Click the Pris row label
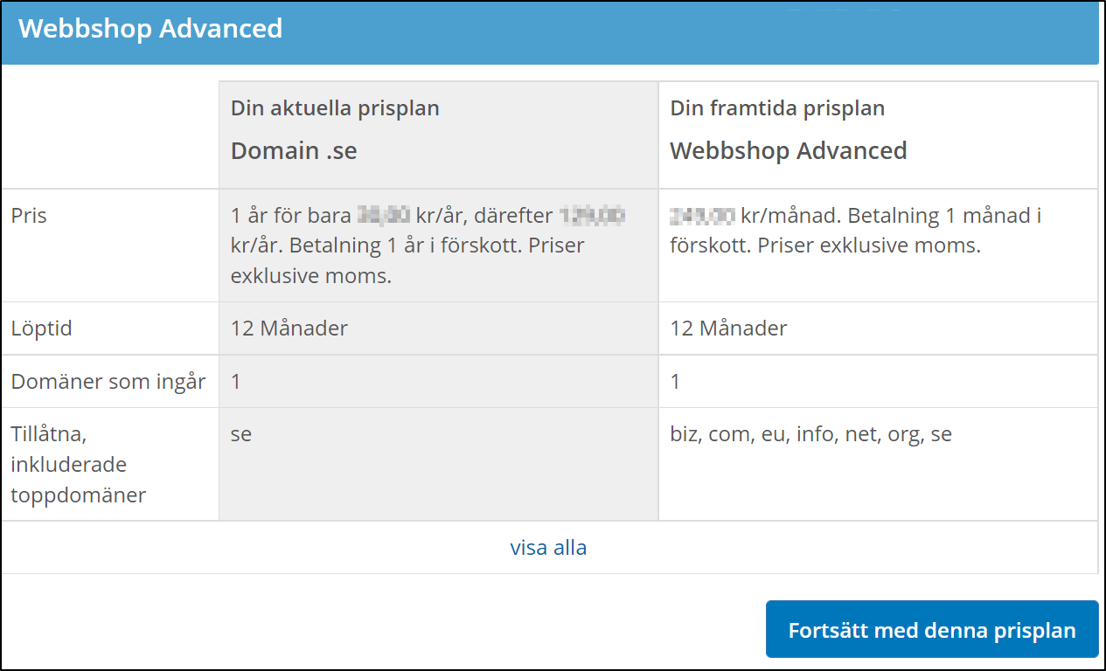This screenshot has width=1106, height=671. pos(29,216)
